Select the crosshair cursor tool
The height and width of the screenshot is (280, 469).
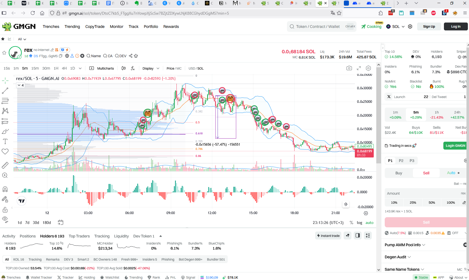point(5,81)
